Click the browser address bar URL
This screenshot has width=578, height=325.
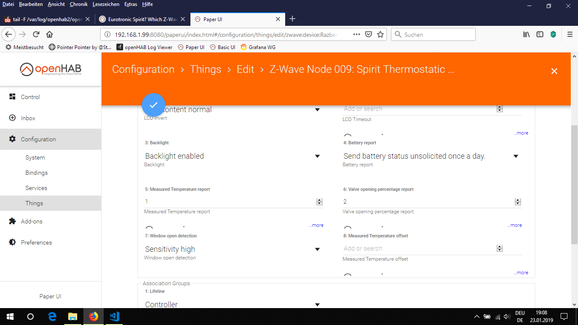coord(226,35)
